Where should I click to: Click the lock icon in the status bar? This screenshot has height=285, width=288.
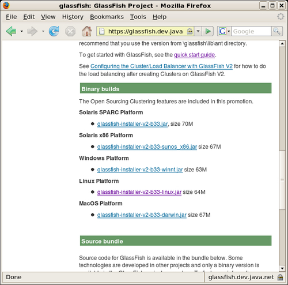pos(281,277)
